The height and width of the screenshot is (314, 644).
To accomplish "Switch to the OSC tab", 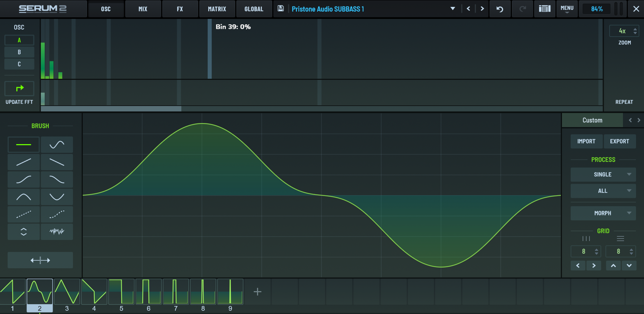I will 106,9.
